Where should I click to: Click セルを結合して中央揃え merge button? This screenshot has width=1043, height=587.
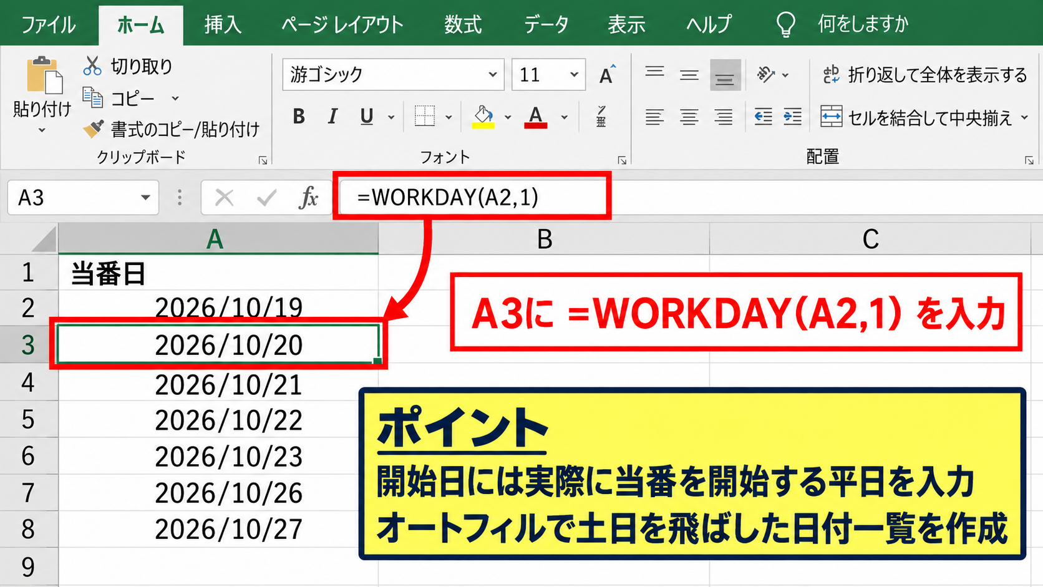pos(917,117)
